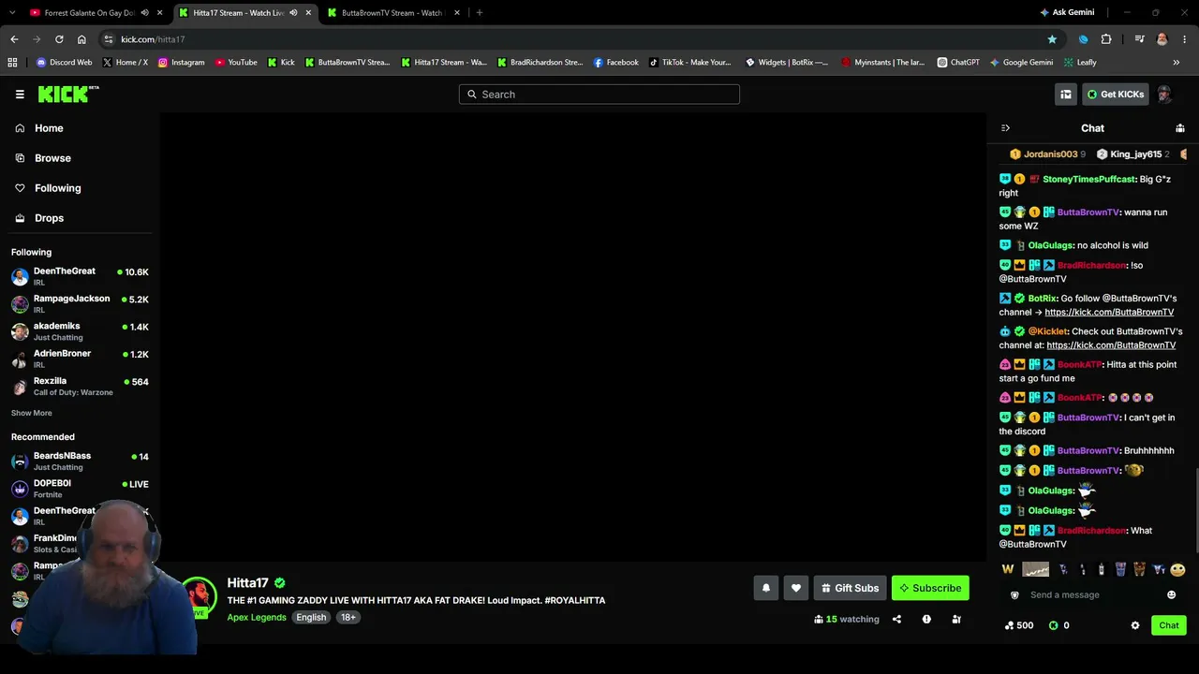Go to Home in sidebar

(x=49, y=128)
